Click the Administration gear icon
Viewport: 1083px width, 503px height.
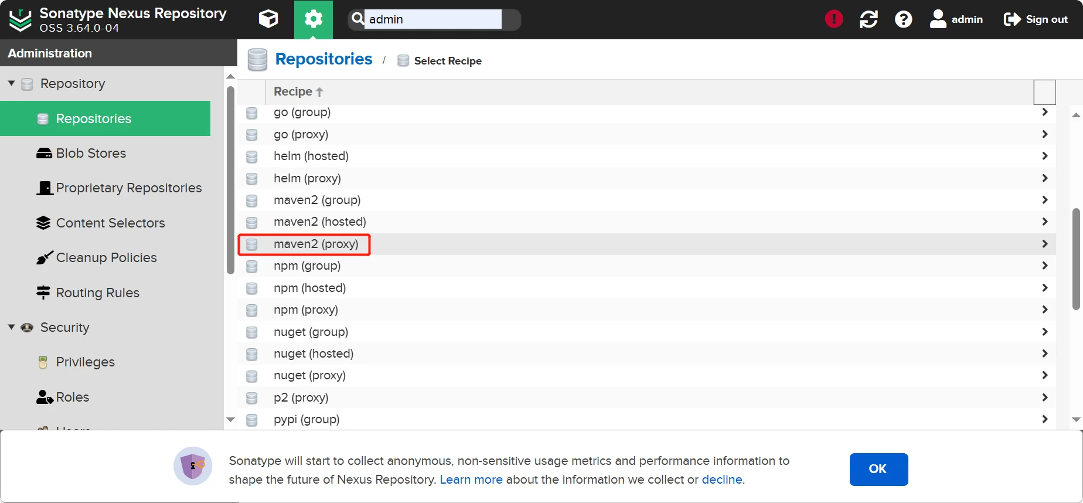[314, 19]
